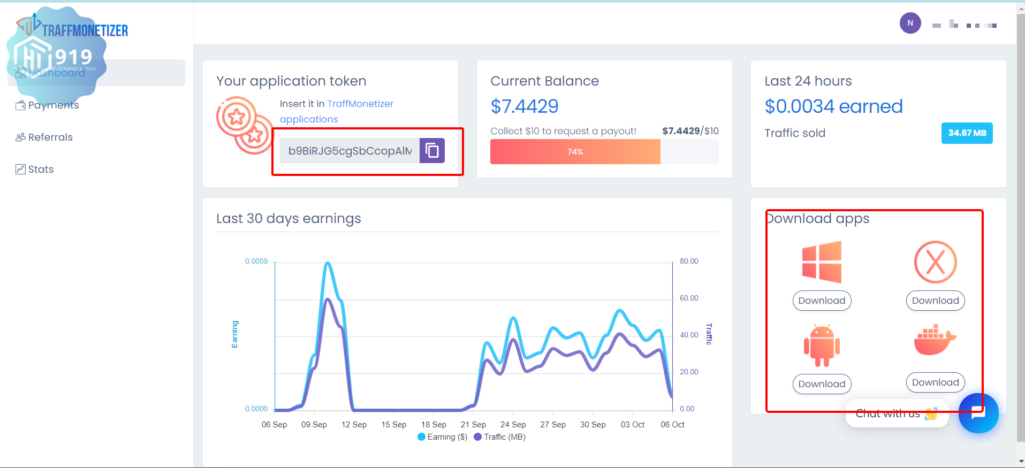Viewport: 1025px width, 468px height.
Task: Click the Android robot logo icon
Action: coord(822,346)
